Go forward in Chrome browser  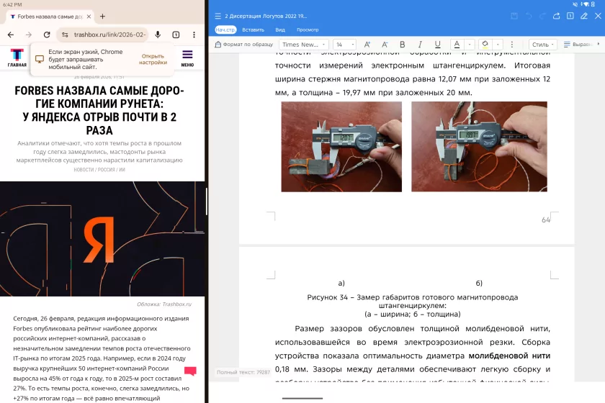pyautogui.click(x=29, y=35)
